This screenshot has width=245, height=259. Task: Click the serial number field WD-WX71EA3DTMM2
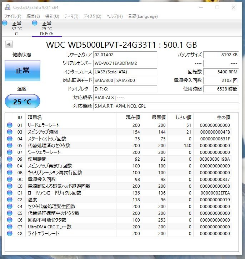125,63
